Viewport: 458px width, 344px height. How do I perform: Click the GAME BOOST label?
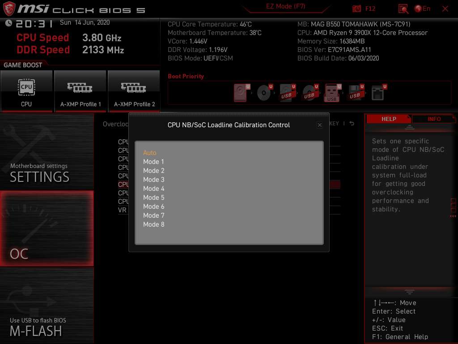[23, 65]
